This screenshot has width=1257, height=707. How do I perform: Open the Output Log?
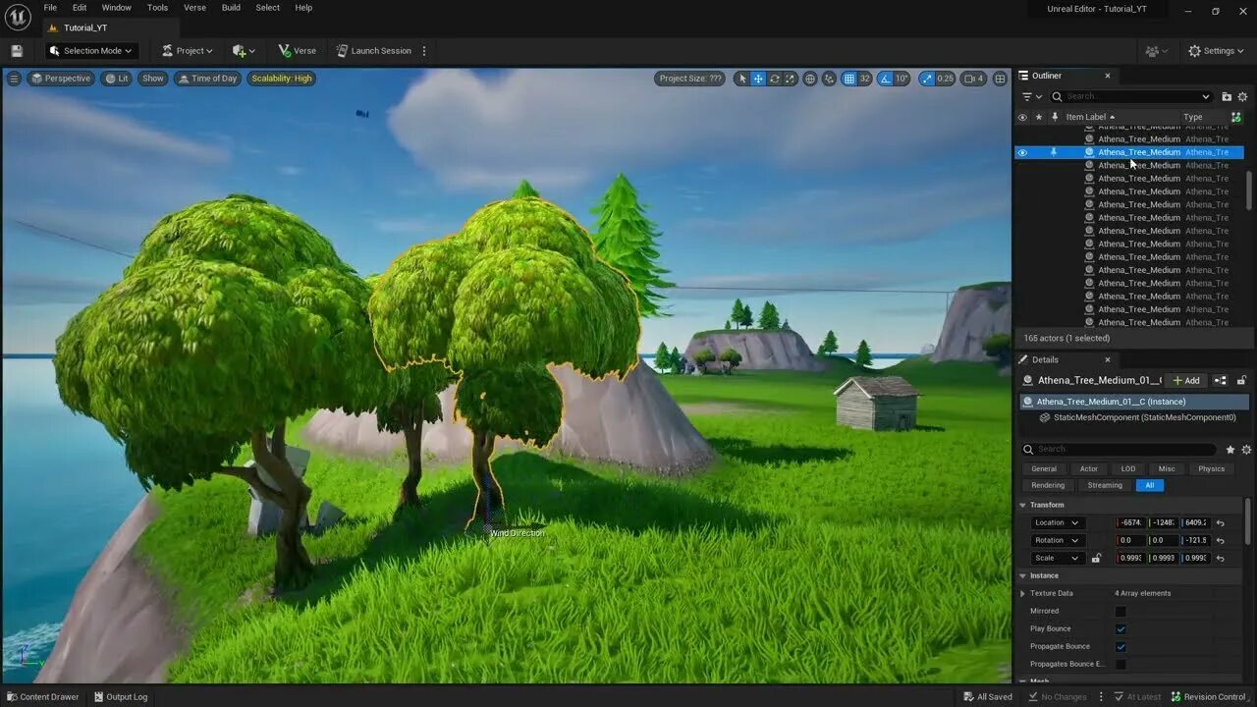120,697
